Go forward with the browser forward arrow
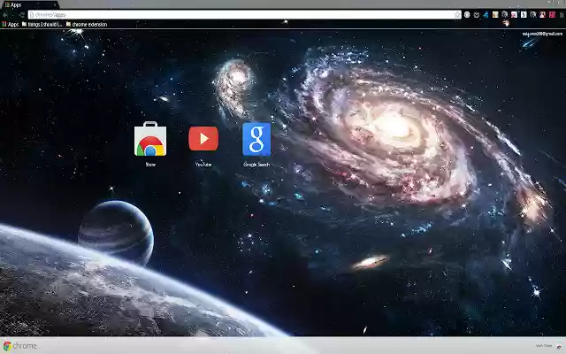This screenshot has width=566, height=354. pos(13,15)
